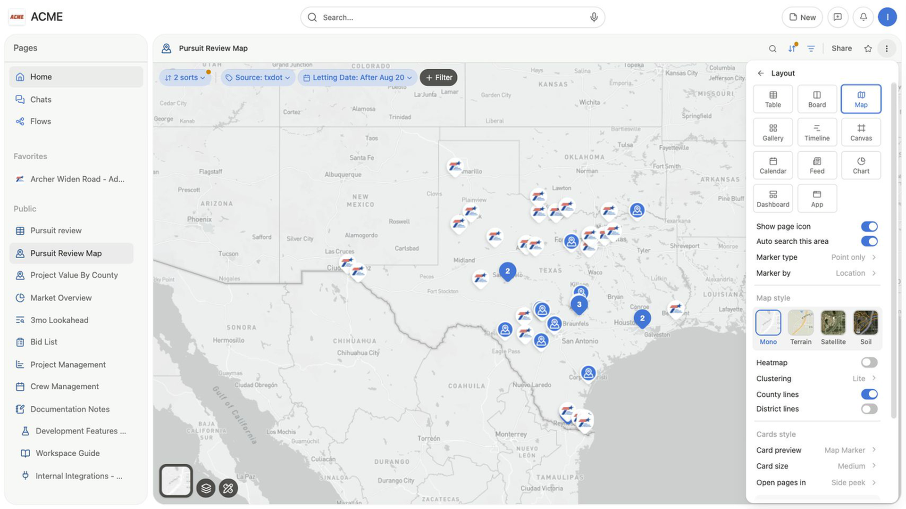Open the Marker type option
Image resolution: width=906 pixels, height=509 pixels.
pos(817,257)
